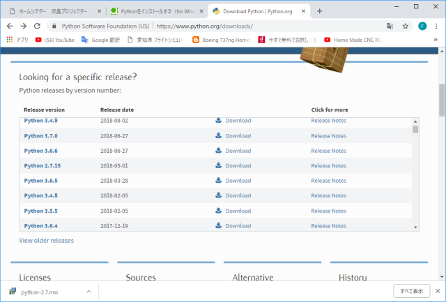Click the Download text link for Python 3.6.4

(x=238, y=226)
